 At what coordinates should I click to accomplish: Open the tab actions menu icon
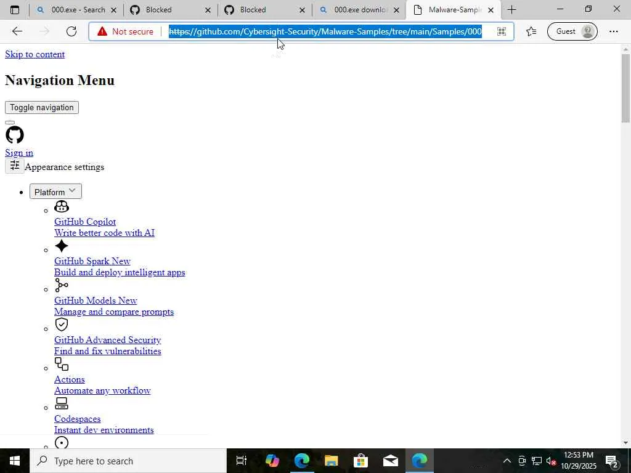(x=15, y=10)
